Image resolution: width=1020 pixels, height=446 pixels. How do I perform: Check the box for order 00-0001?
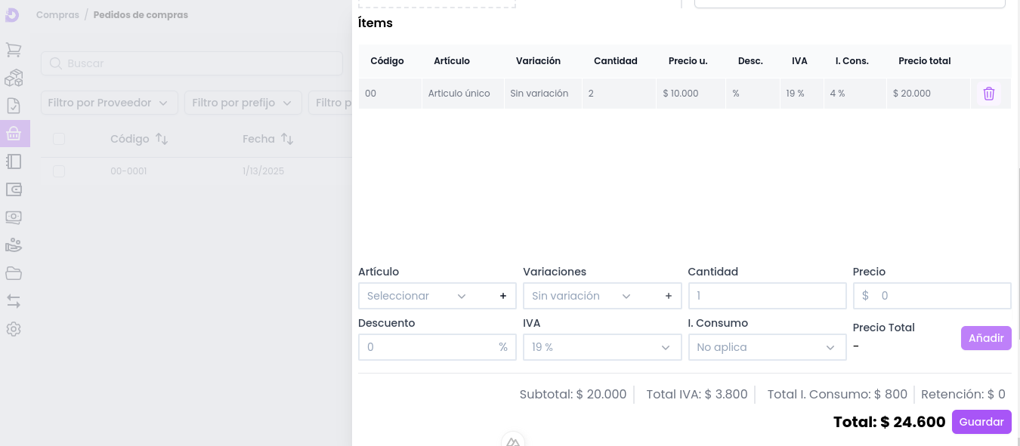click(x=59, y=171)
